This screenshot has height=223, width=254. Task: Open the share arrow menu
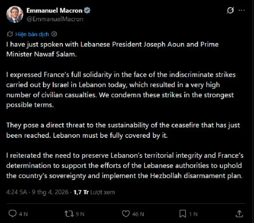(x=240, y=213)
